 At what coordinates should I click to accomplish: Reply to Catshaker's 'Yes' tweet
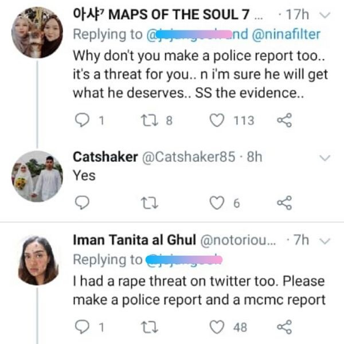coord(83,203)
